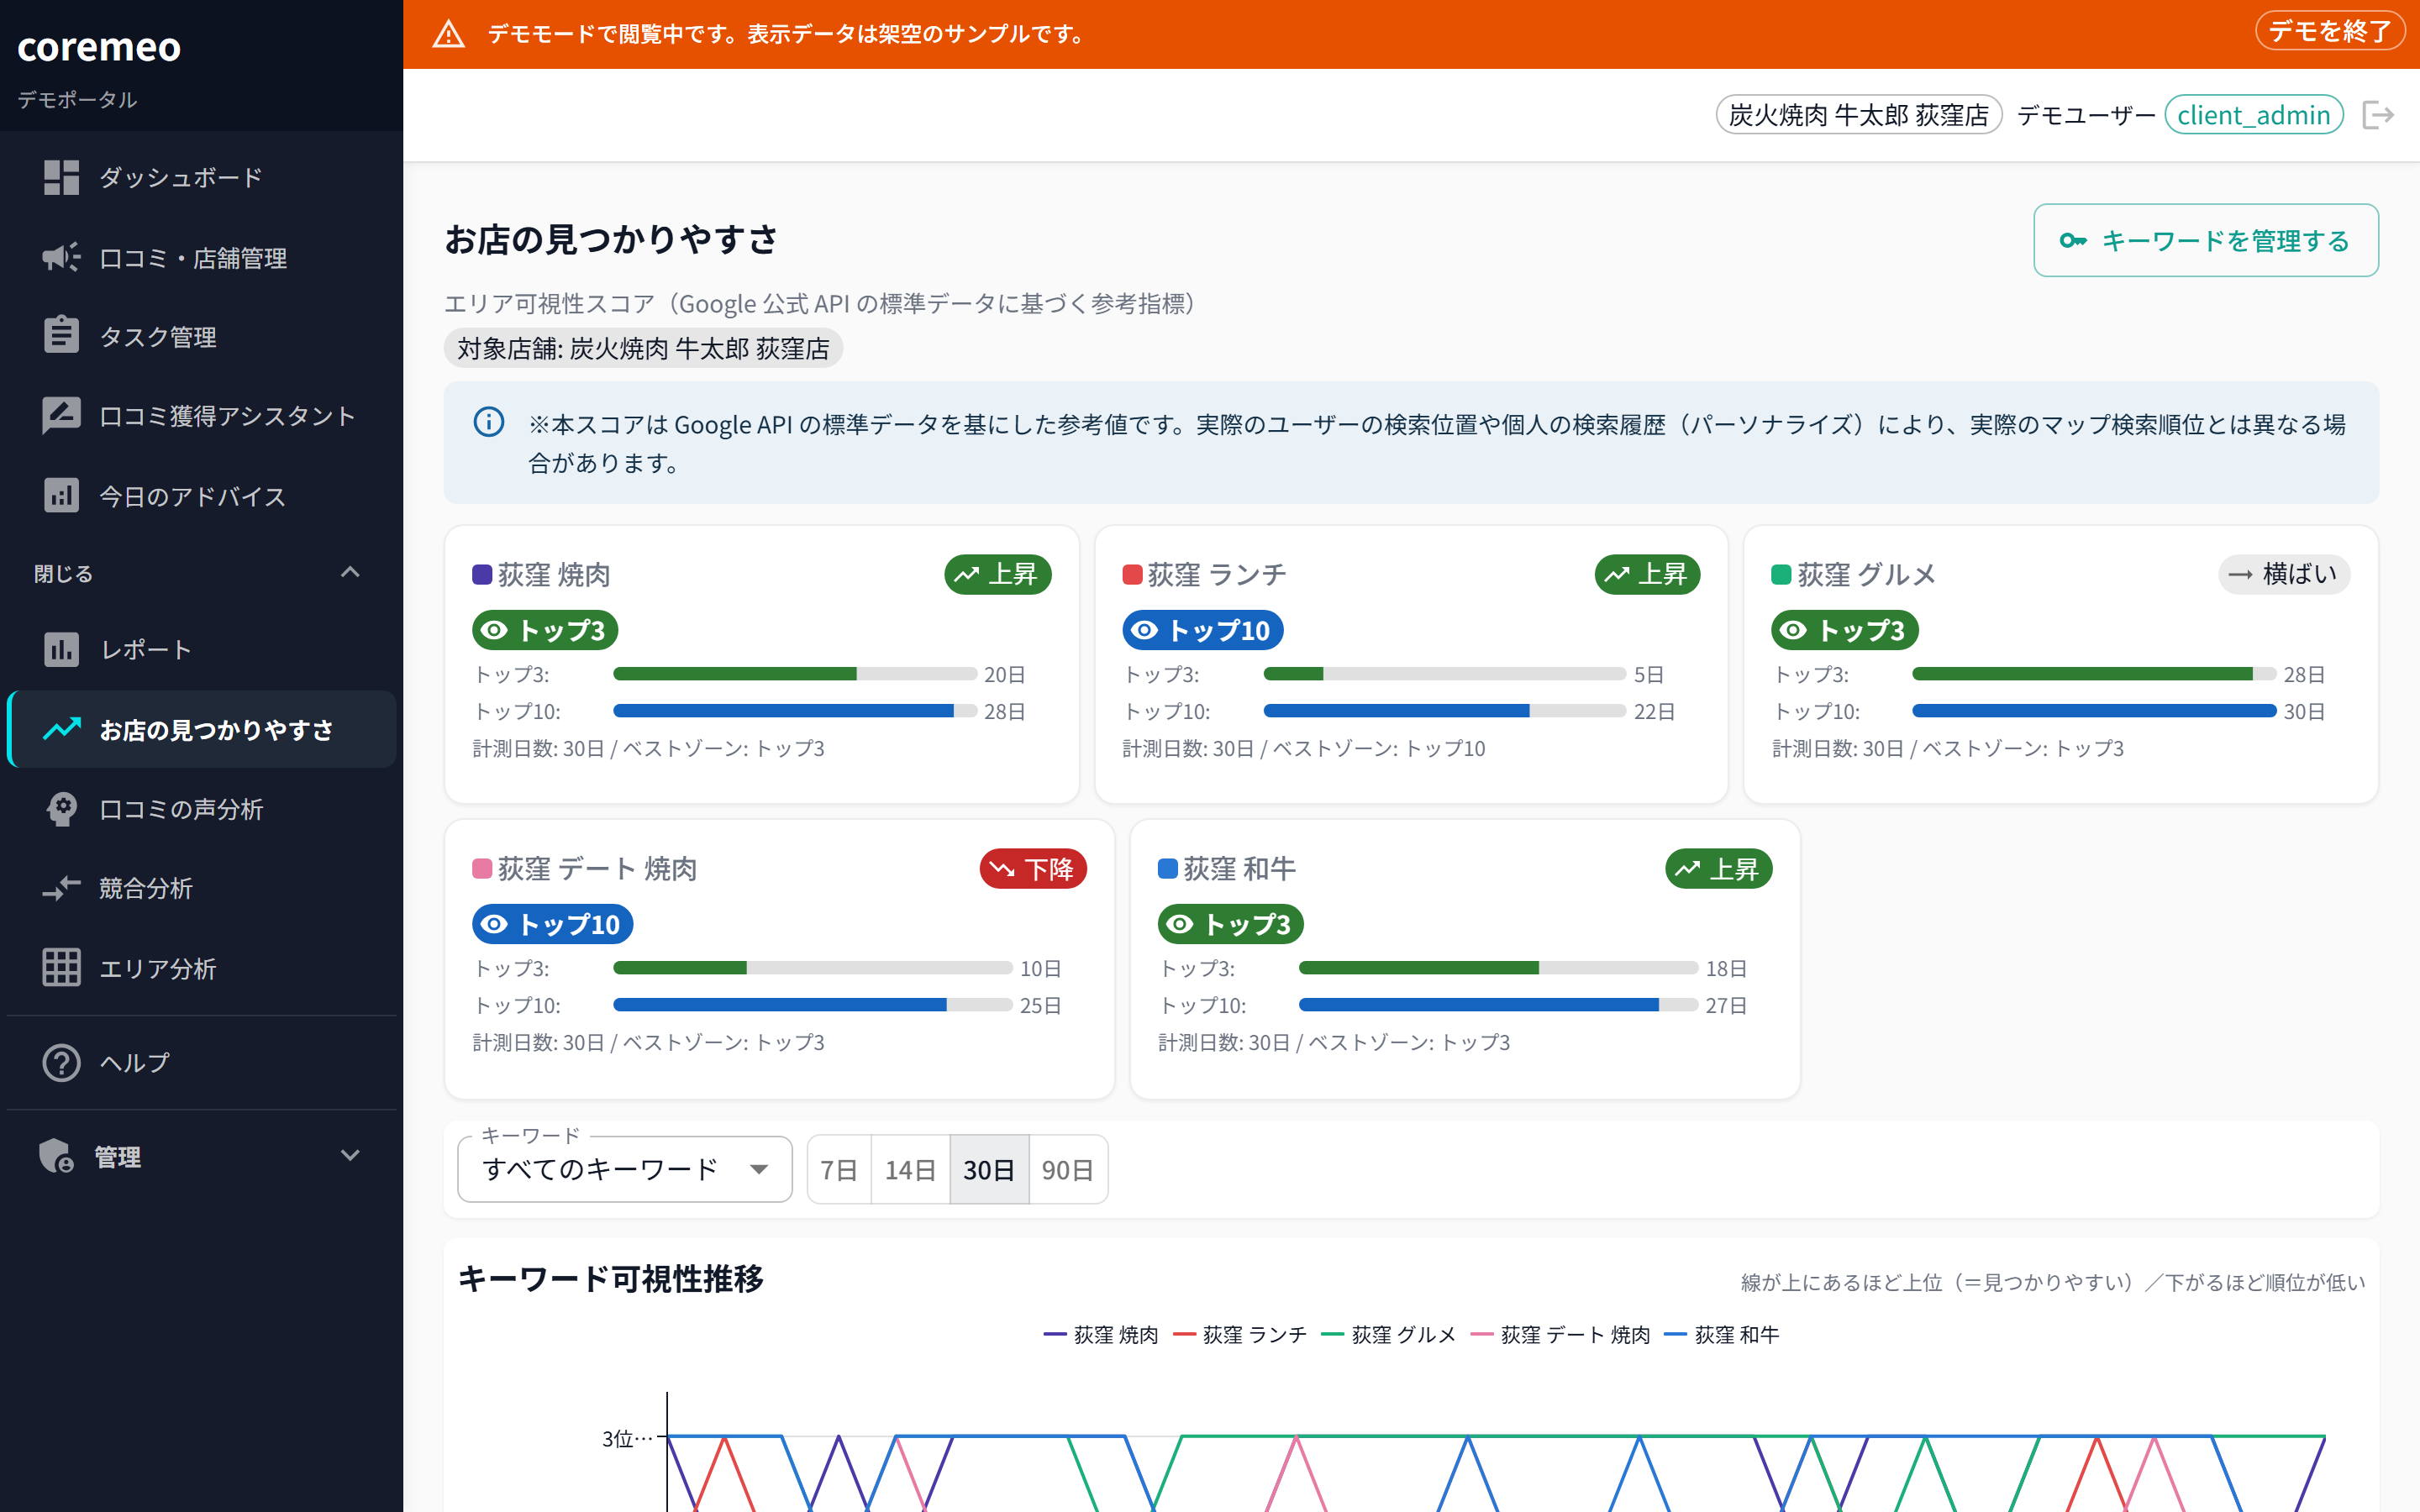This screenshot has height=1512, width=2420.
Task: Click the purple swatch beside 荻窪 焼肉
Action: point(481,574)
